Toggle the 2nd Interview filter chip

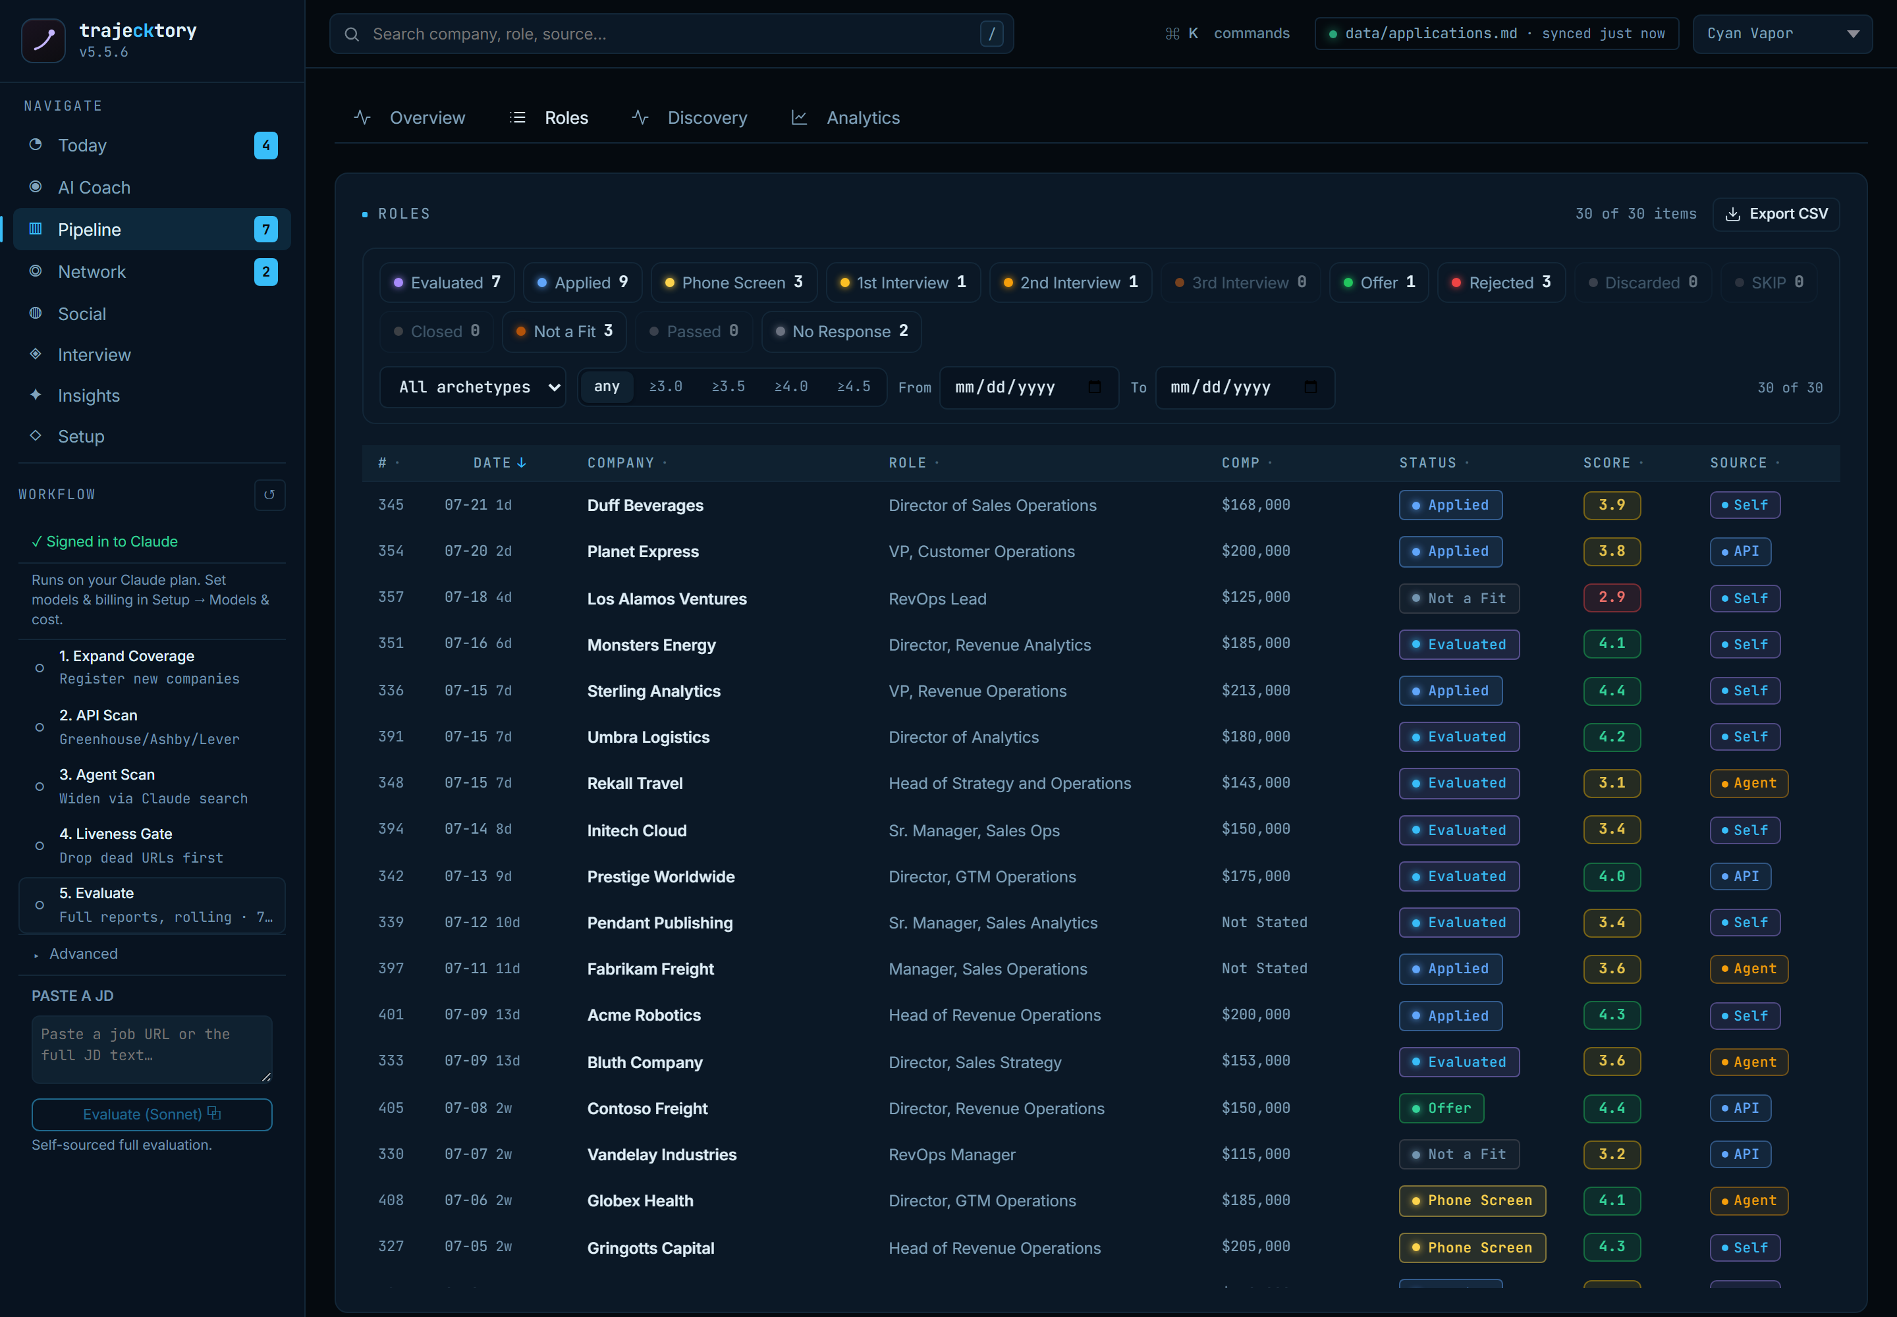(x=1070, y=282)
